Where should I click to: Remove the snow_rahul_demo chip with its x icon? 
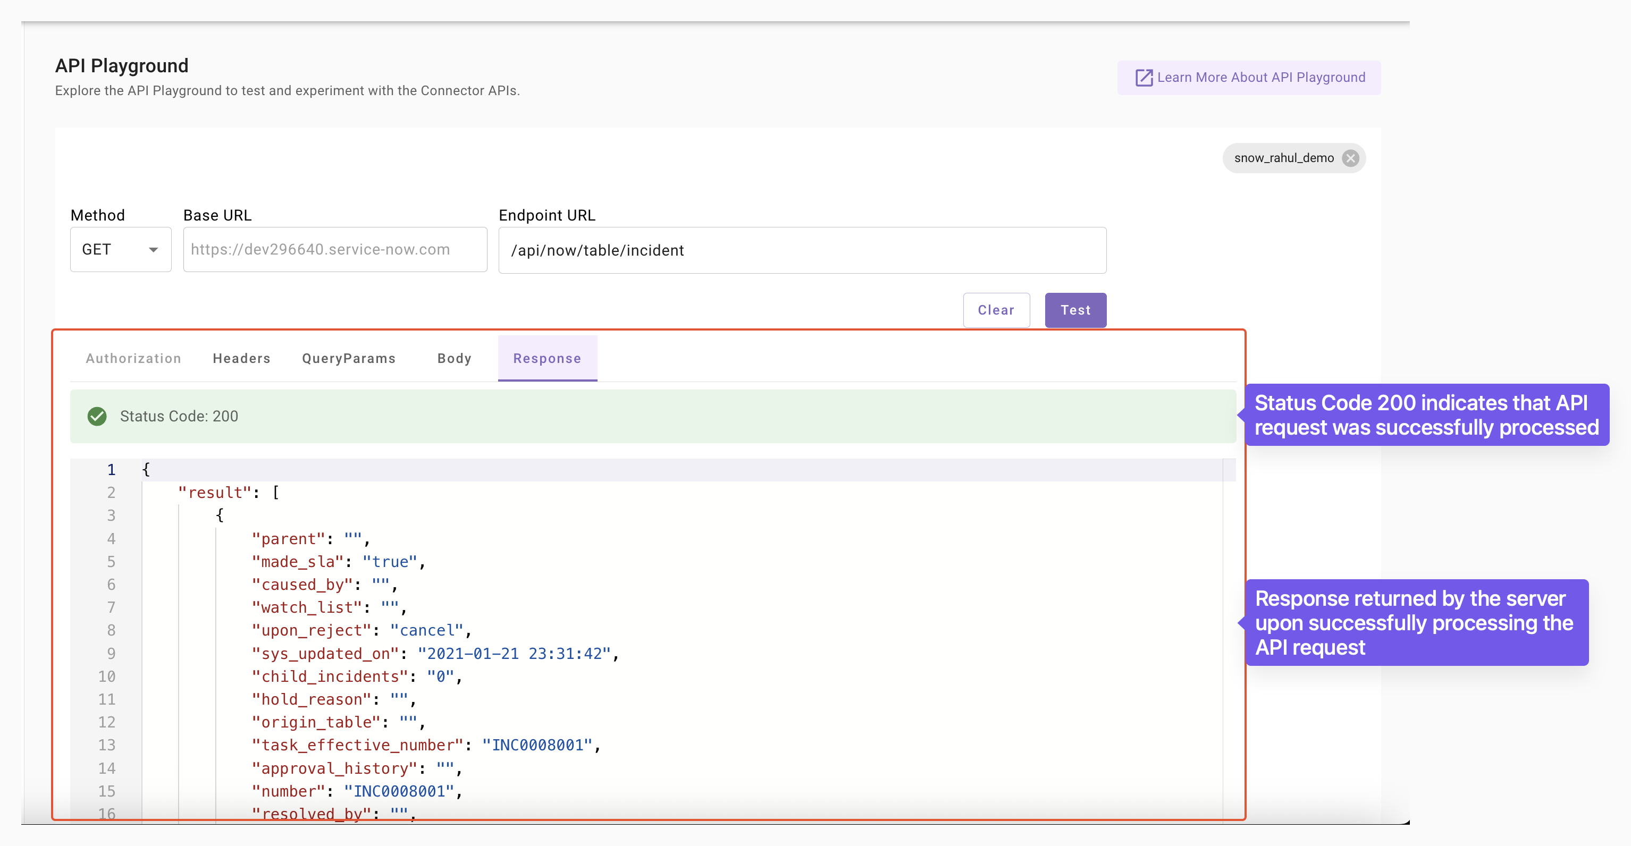point(1350,158)
